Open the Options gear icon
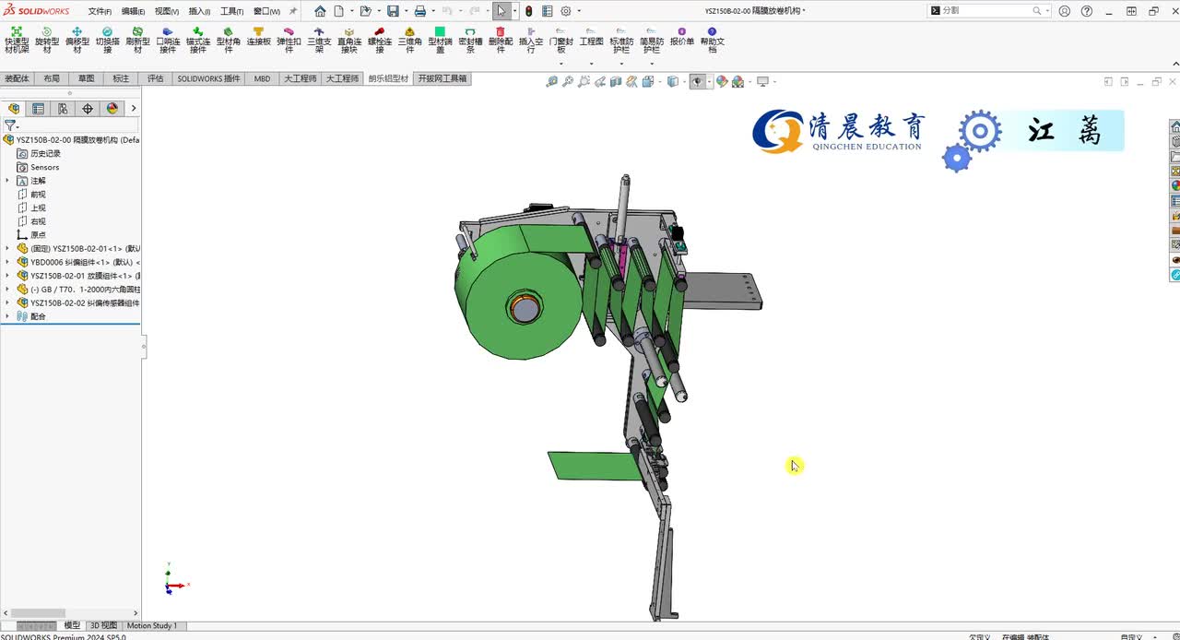 [565, 11]
